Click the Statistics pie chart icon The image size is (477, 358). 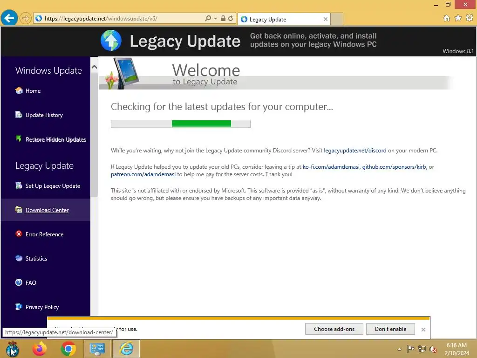[x=19, y=258]
